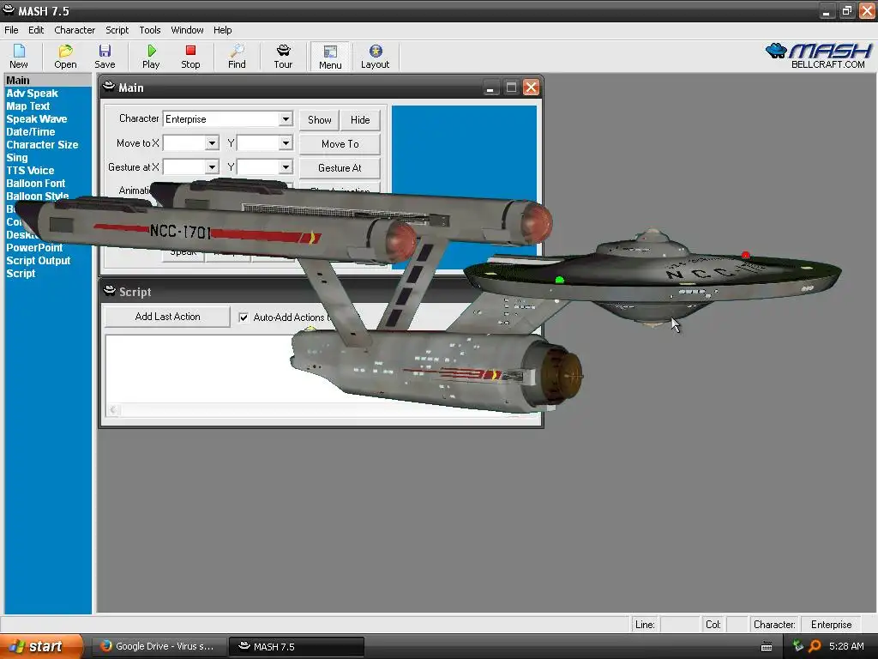Click the Layout toolbar icon
The height and width of the screenshot is (659, 878).
(x=376, y=57)
